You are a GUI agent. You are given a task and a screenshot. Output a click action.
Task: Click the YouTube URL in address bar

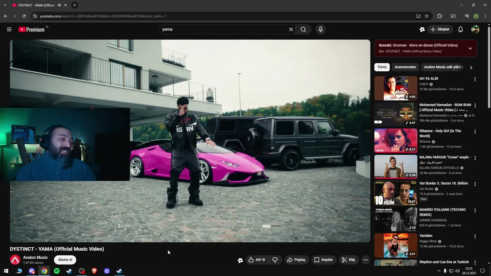[x=103, y=16]
